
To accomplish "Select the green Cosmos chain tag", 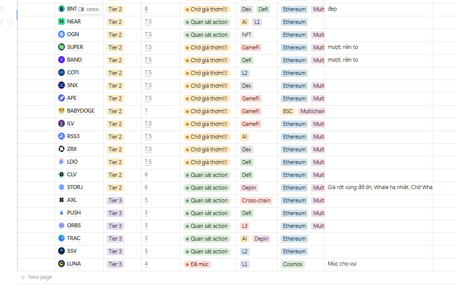I will 293,264.
